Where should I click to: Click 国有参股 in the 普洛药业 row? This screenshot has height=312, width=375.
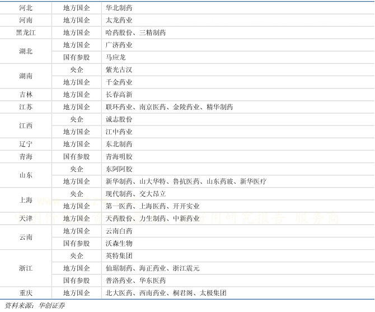pyautogui.click(x=77, y=281)
